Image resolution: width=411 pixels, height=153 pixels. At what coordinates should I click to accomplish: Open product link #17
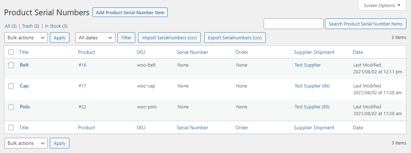(x=82, y=86)
